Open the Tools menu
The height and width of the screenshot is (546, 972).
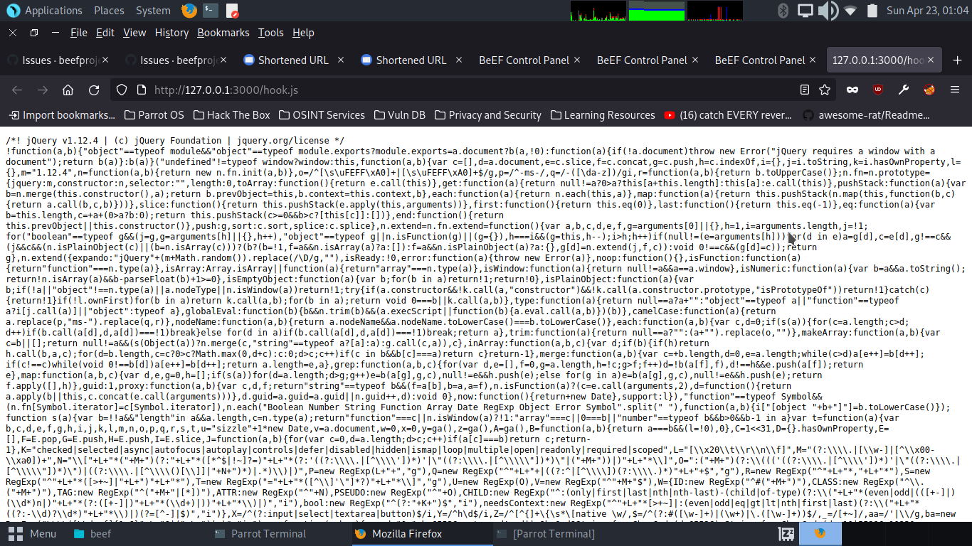click(270, 32)
